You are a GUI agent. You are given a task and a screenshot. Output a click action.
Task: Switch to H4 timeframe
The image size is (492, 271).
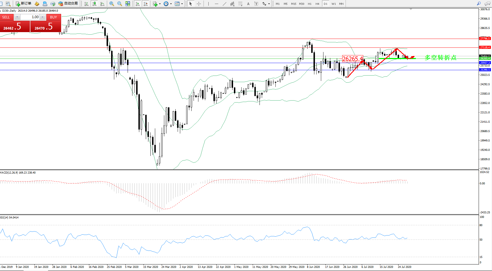(317, 4)
